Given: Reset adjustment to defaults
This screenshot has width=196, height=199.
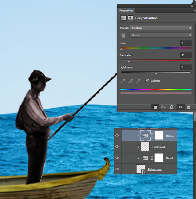Looking at the screenshot, I should point(171,107).
